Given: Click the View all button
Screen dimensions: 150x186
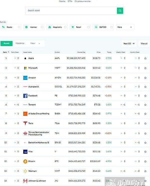Looking at the screenshot, I should [x=144, y=44].
